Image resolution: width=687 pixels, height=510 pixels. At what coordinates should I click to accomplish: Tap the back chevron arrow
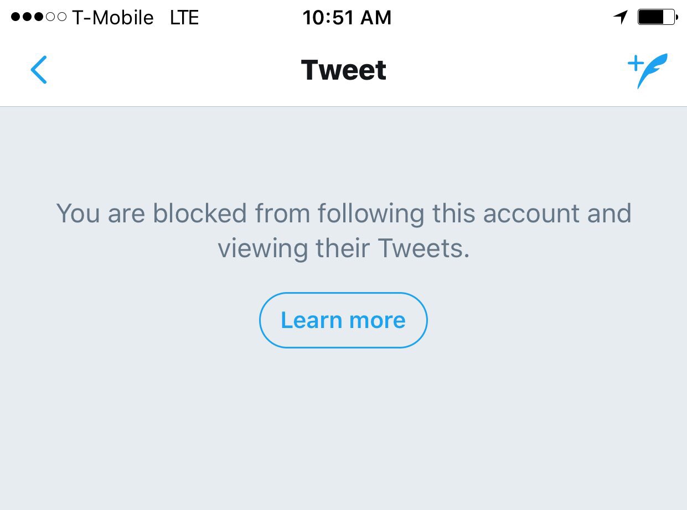click(x=39, y=70)
